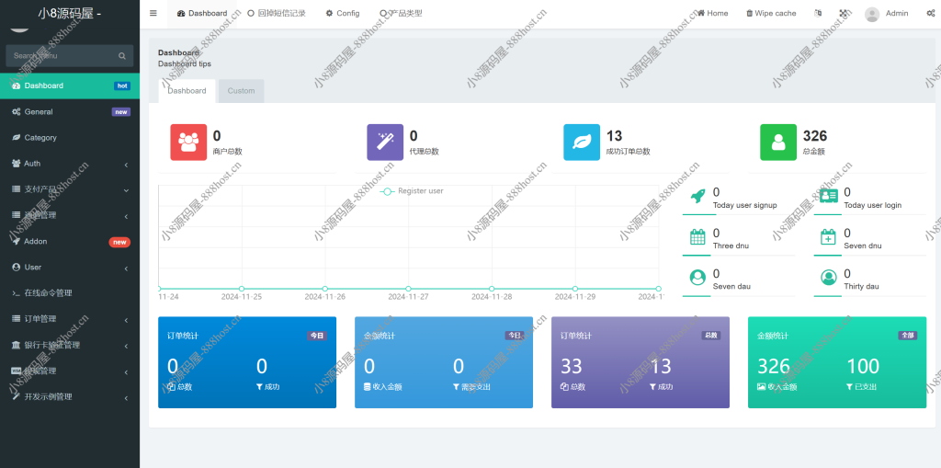Click the Admin avatar picture
Viewport: 941px width, 468px height.
click(x=872, y=15)
